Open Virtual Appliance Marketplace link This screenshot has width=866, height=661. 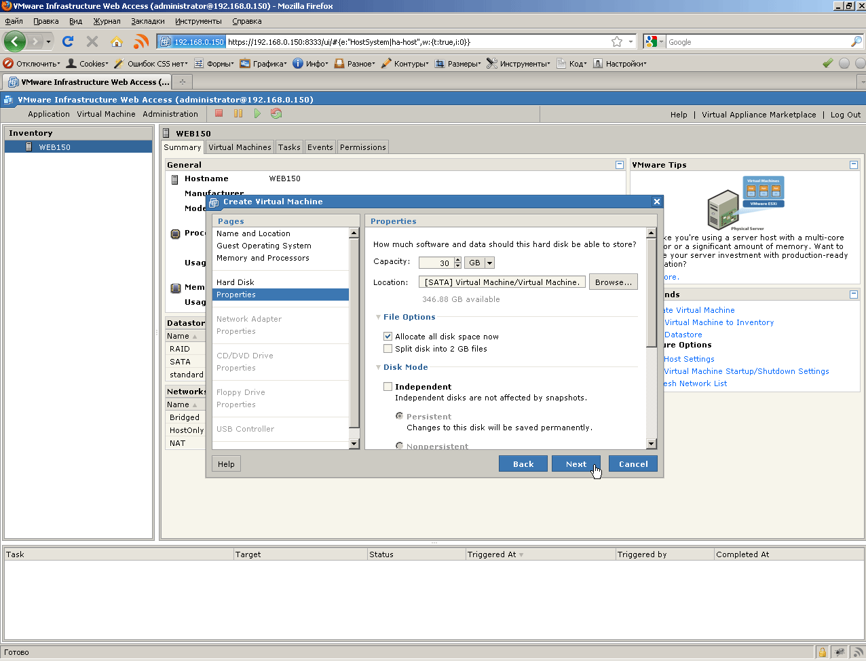click(759, 115)
